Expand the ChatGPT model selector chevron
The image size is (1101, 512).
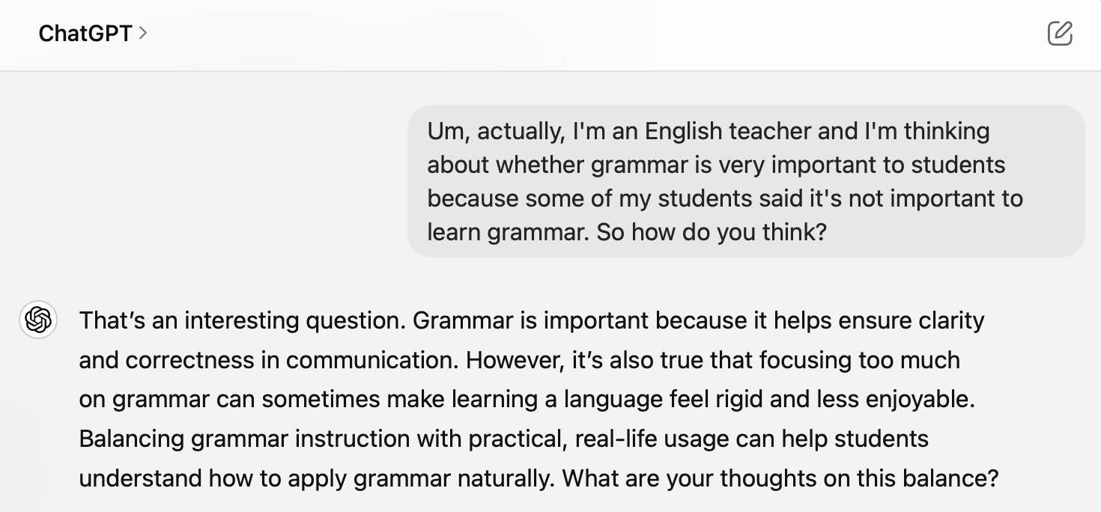pyautogui.click(x=143, y=33)
